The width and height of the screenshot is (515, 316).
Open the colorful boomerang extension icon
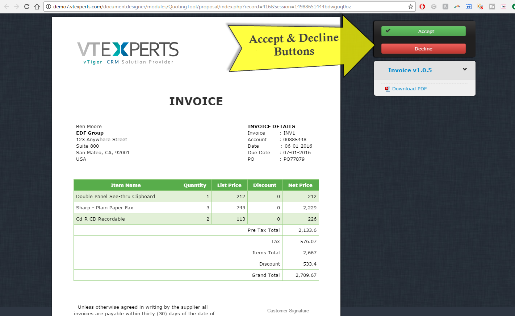coord(457,7)
